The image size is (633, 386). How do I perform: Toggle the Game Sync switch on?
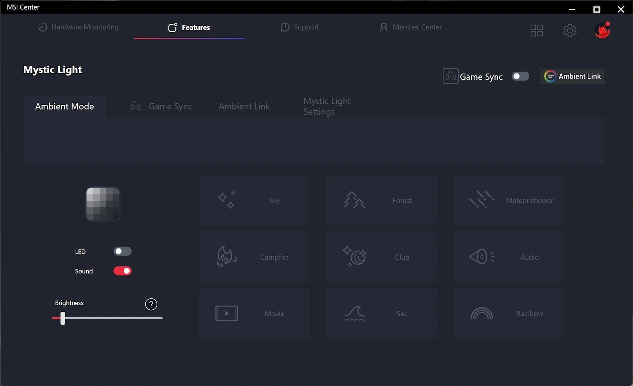pyautogui.click(x=520, y=76)
